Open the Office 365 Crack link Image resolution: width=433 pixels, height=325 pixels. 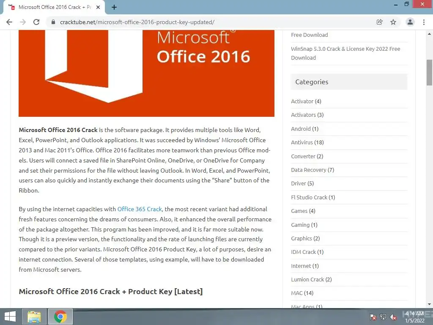140,209
